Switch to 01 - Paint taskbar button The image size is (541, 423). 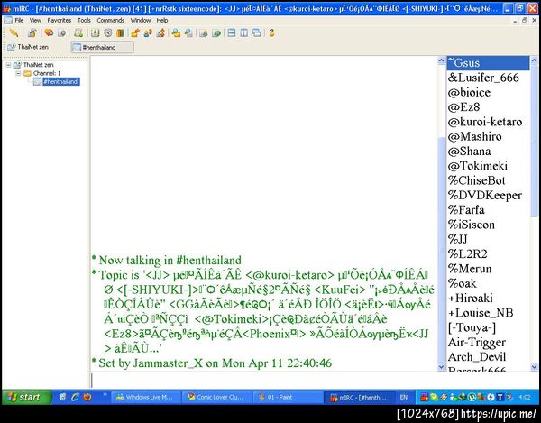click(x=287, y=398)
